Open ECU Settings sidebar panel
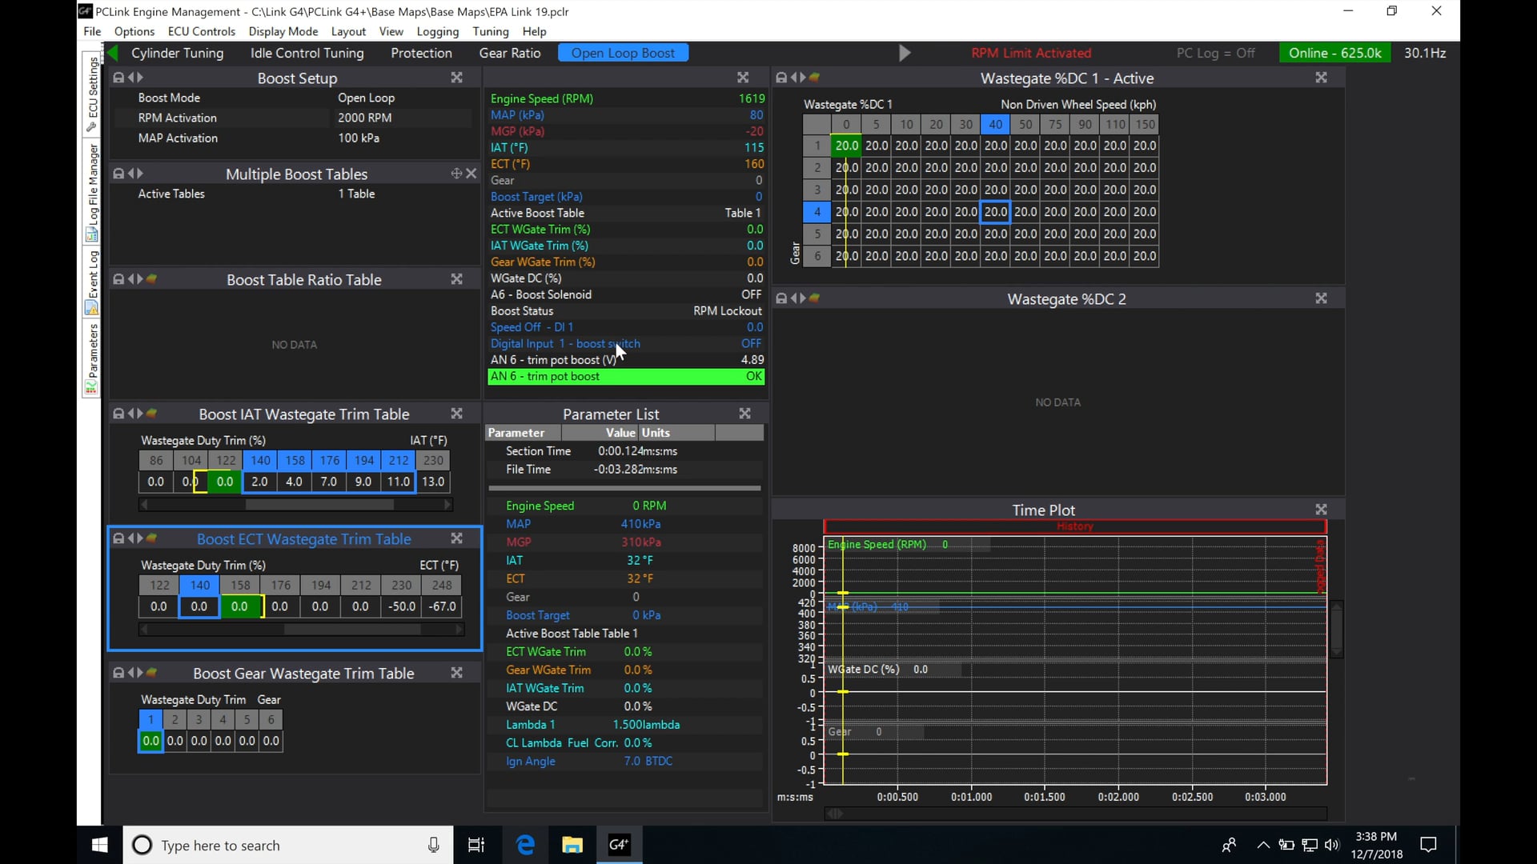Screen dimensions: 1537x864 click(x=92, y=94)
